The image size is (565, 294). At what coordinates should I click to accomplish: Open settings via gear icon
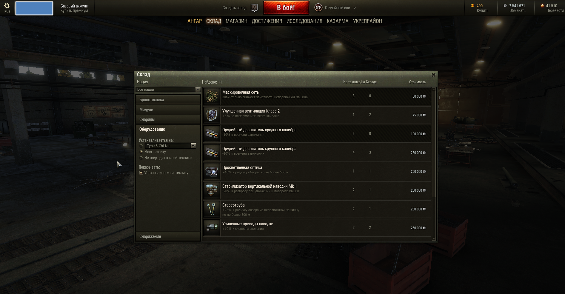pyautogui.click(x=7, y=6)
